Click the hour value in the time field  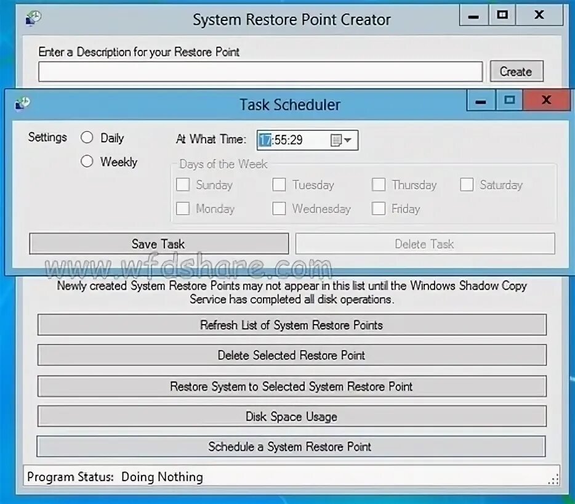coord(265,140)
